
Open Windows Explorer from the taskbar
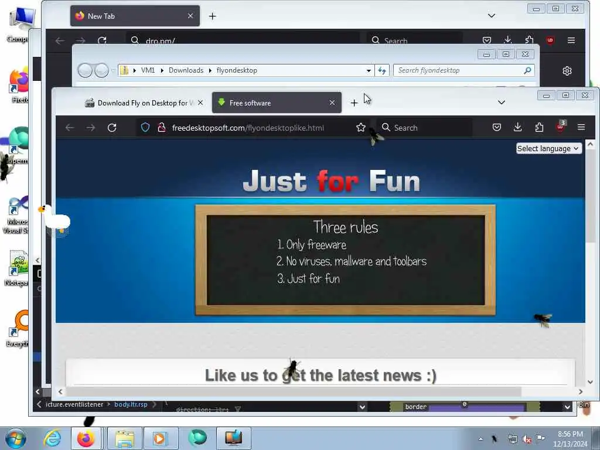125,438
